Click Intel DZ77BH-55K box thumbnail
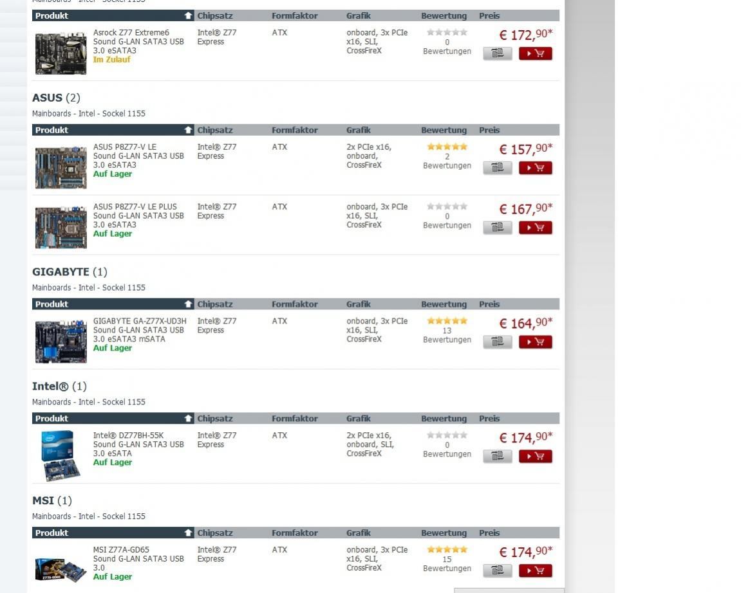Image resolution: width=741 pixels, height=593 pixels. (61, 455)
